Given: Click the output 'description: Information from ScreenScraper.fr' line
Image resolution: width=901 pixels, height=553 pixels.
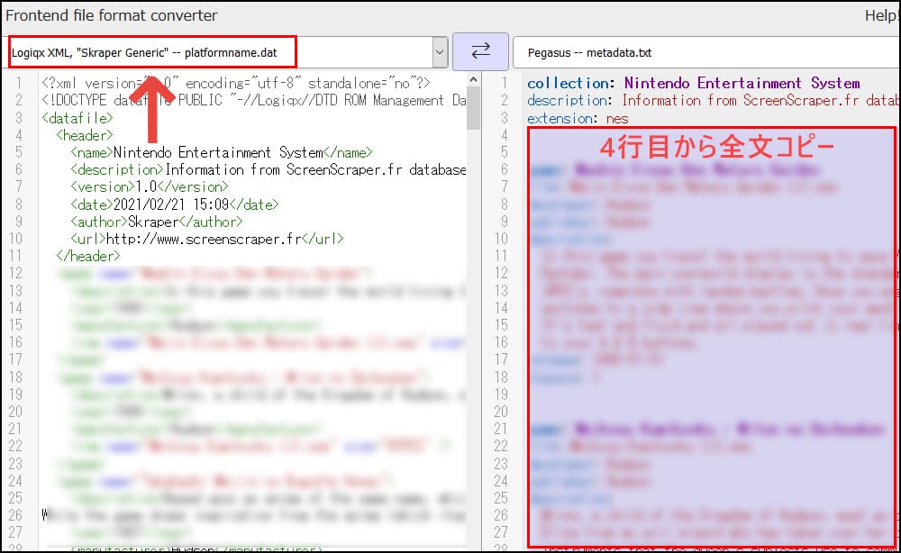Looking at the screenshot, I should click(713, 101).
